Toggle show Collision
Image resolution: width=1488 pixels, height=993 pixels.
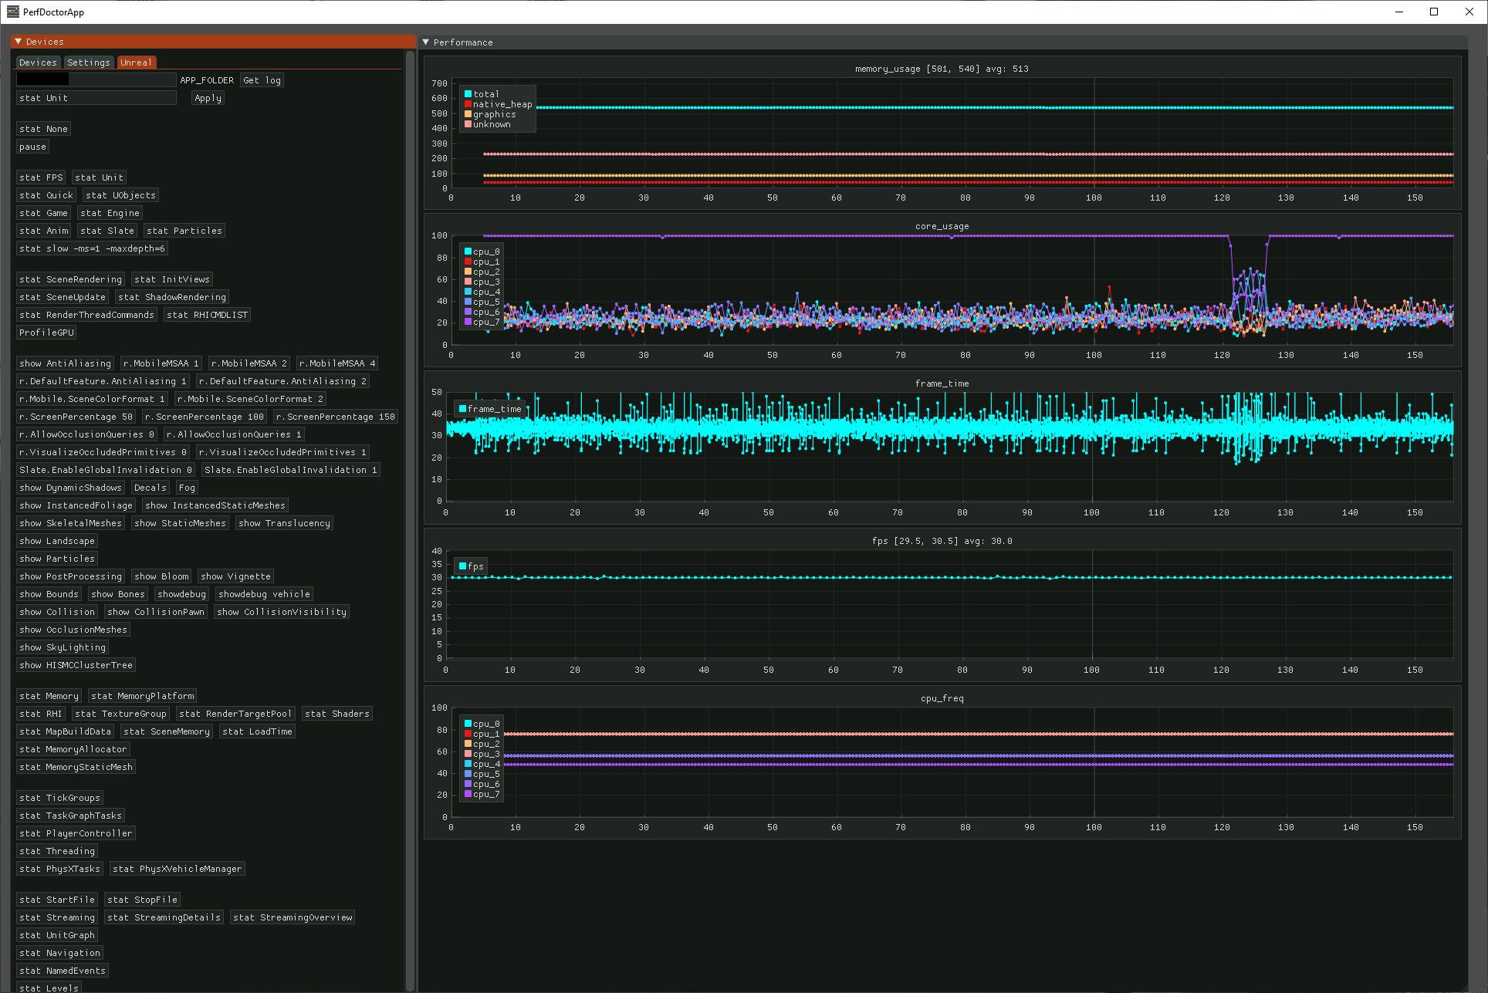(x=57, y=612)
